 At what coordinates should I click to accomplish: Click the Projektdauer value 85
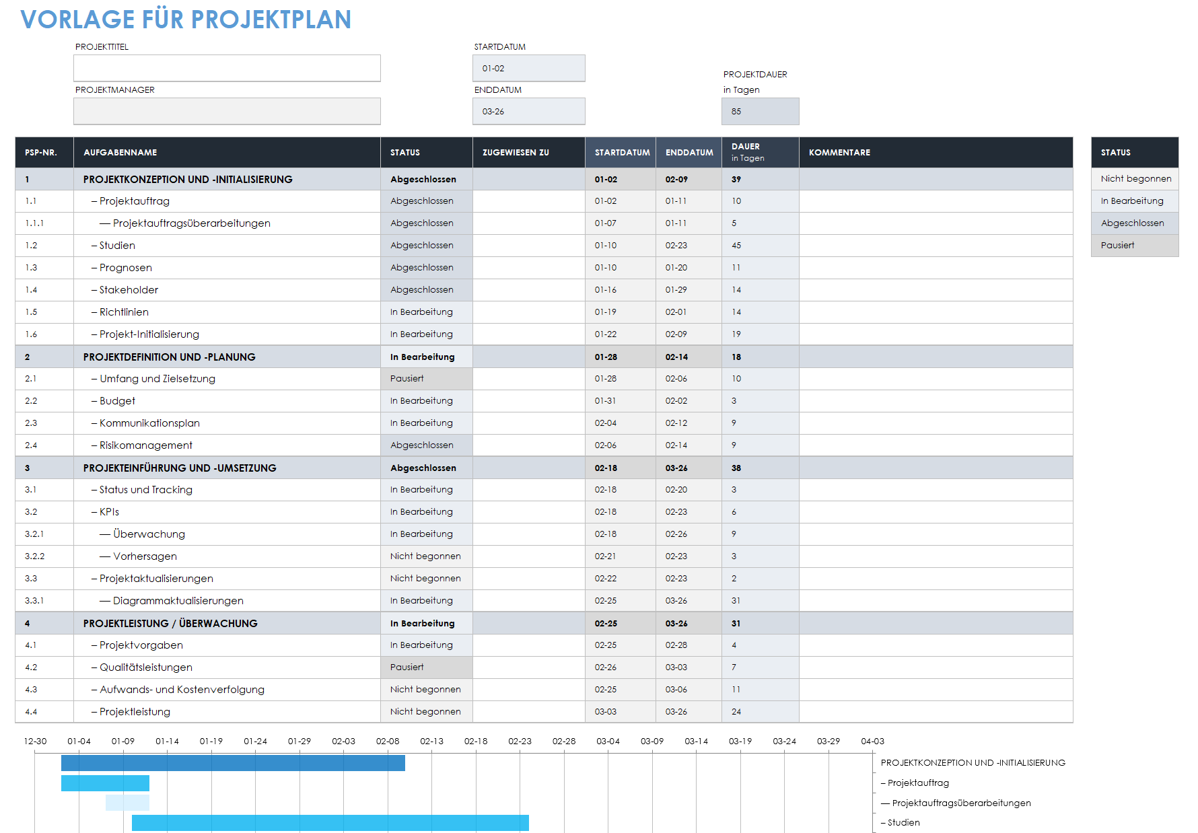(761, 111)
